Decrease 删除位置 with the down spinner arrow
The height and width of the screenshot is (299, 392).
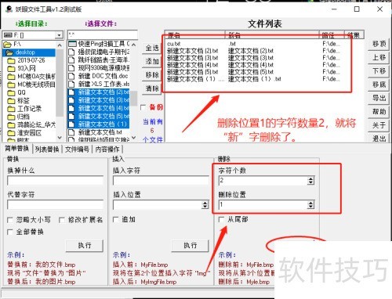(x=310, y=207)
